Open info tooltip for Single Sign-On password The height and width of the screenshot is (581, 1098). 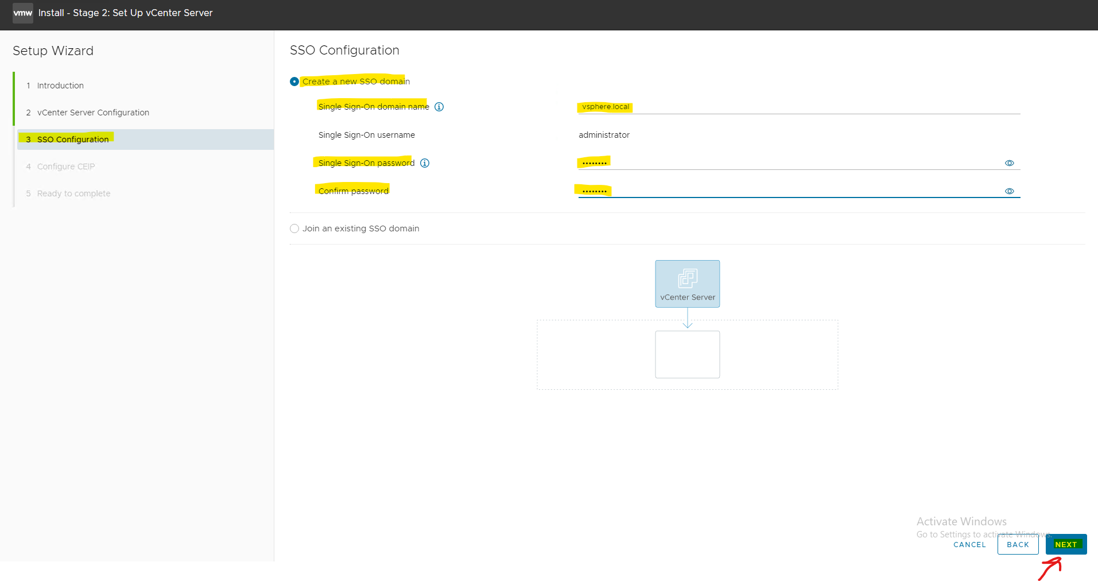pyautogui.click(x=425, y=163)
